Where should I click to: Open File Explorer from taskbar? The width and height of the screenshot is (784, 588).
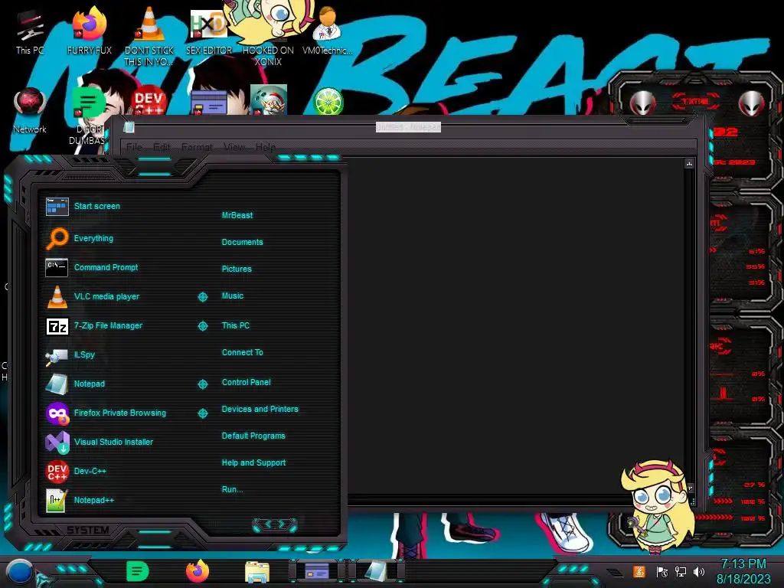tap(257, 572)
